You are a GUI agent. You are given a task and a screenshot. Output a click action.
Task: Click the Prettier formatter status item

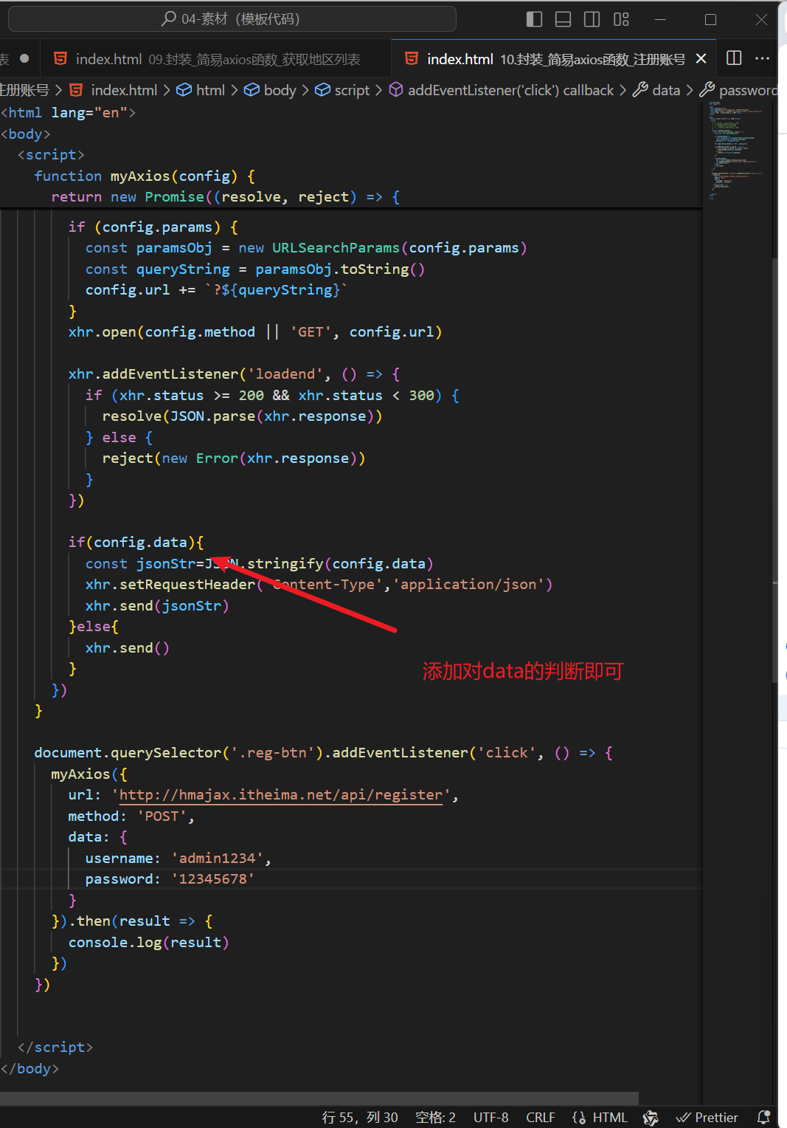pyautogui.click(x=707, y=1117)
